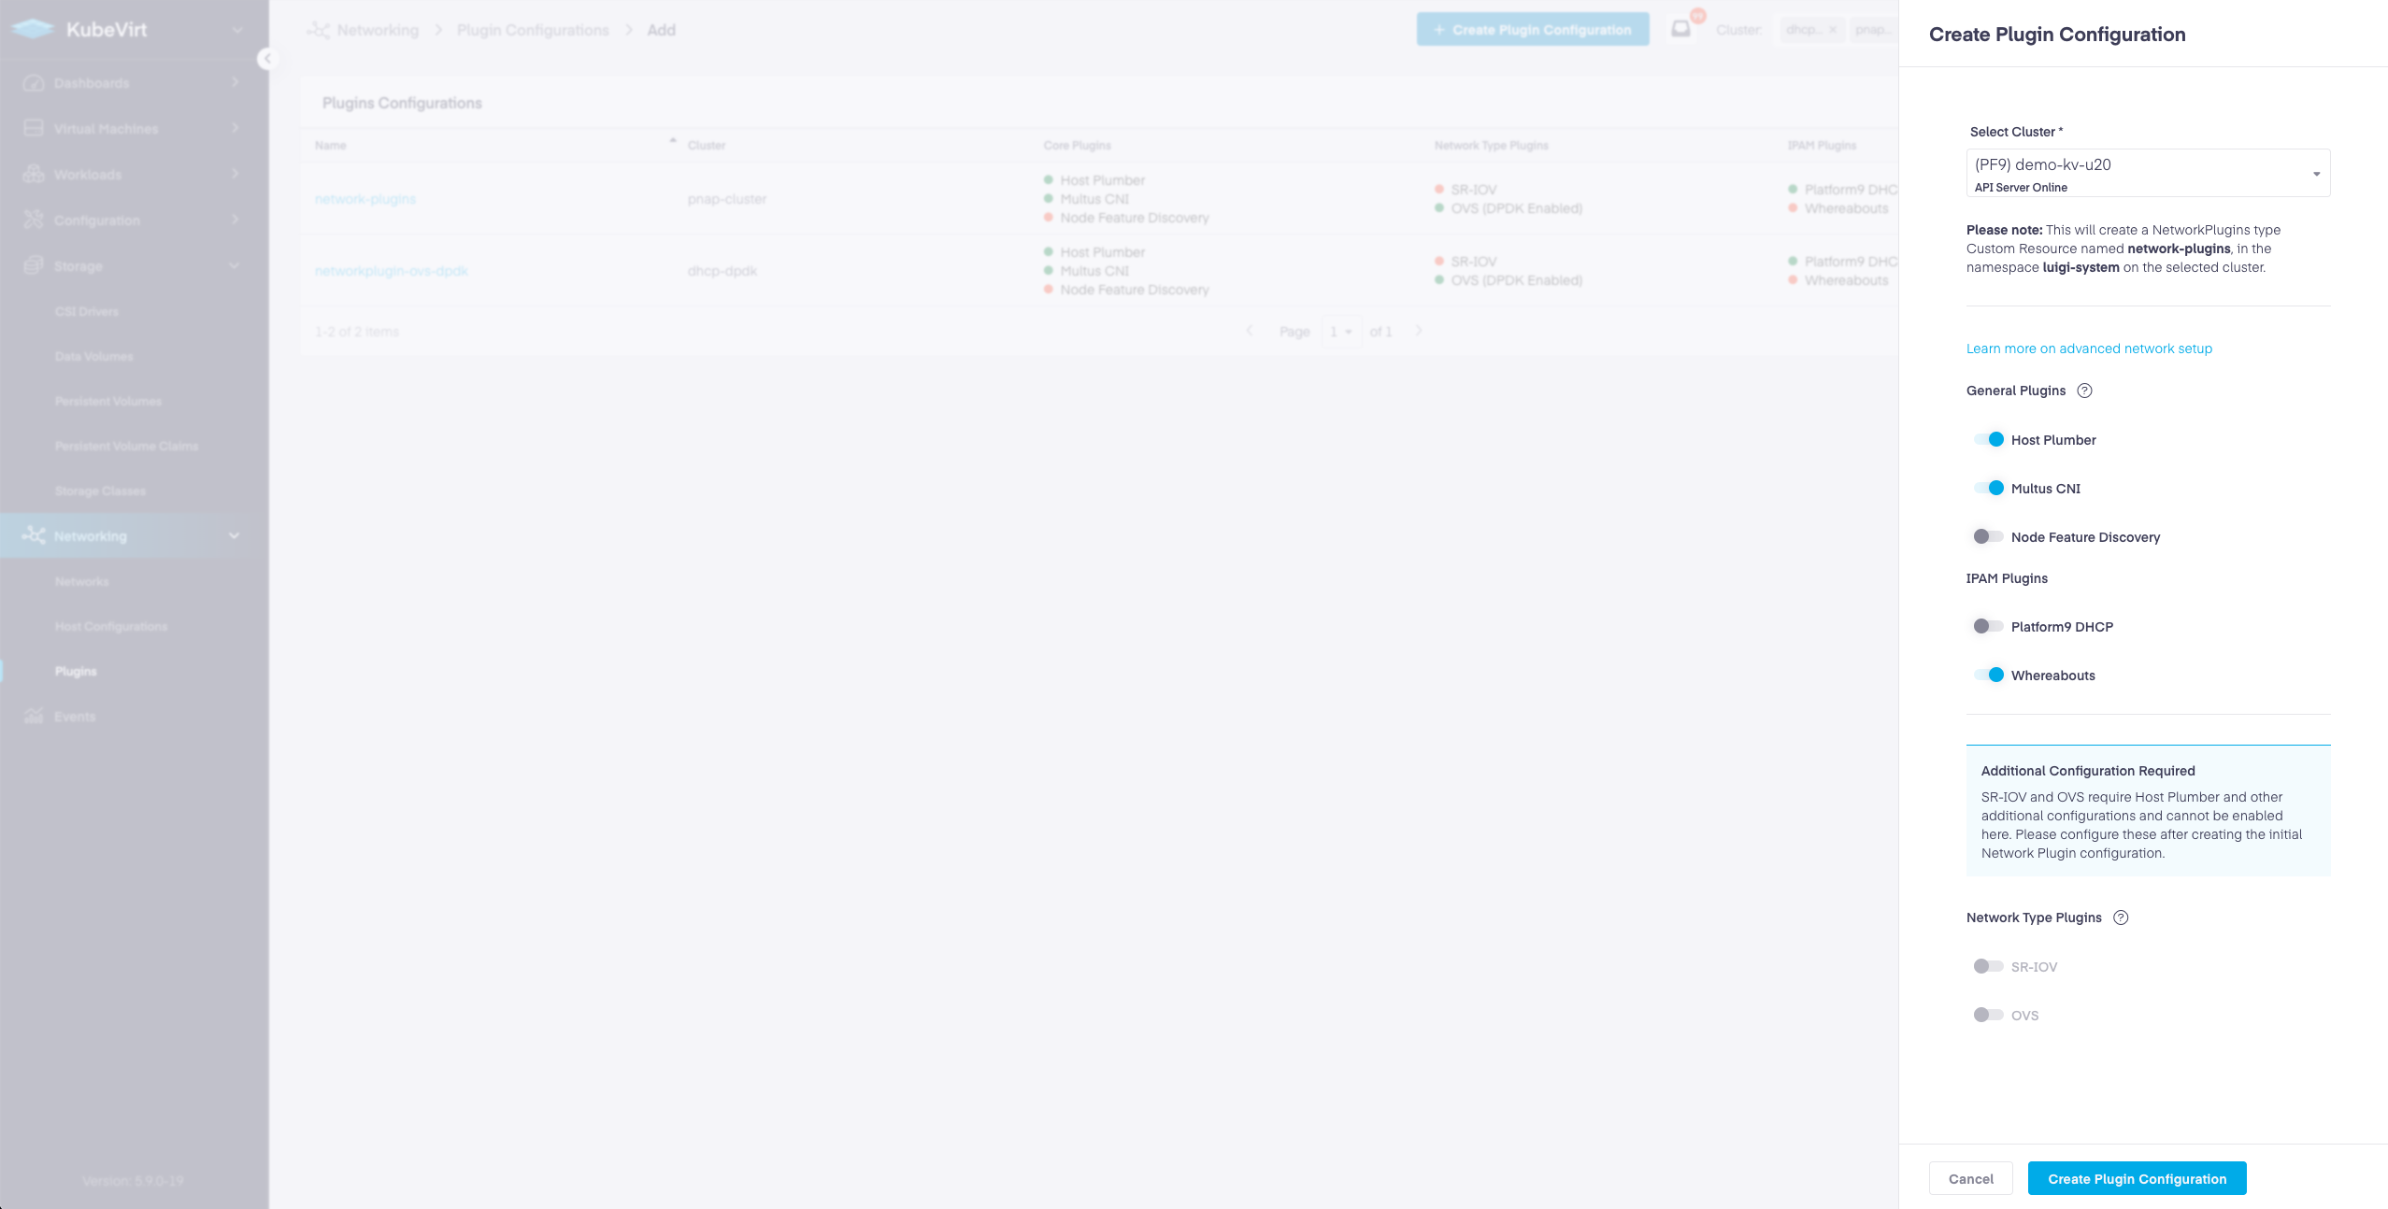Expand the Configuration menu chevron
Image resolution: width=2388 pixels, height=1209 pixels.
(x=235, y=219)
